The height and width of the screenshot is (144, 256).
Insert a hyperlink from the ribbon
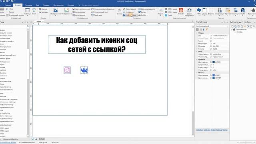(x=43, y=9)
